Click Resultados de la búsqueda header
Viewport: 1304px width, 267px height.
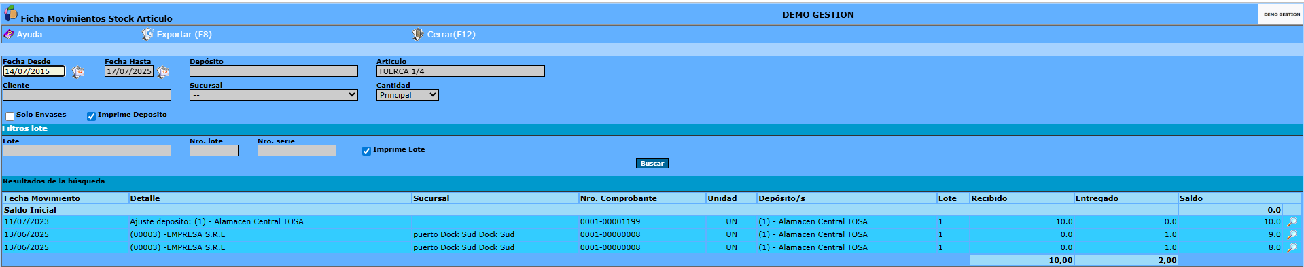pos(54,181)
